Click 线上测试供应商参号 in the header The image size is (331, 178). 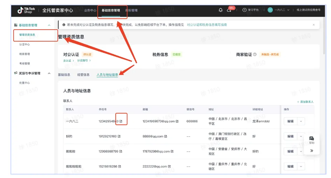pyautogui.click(x=309, y=10)
